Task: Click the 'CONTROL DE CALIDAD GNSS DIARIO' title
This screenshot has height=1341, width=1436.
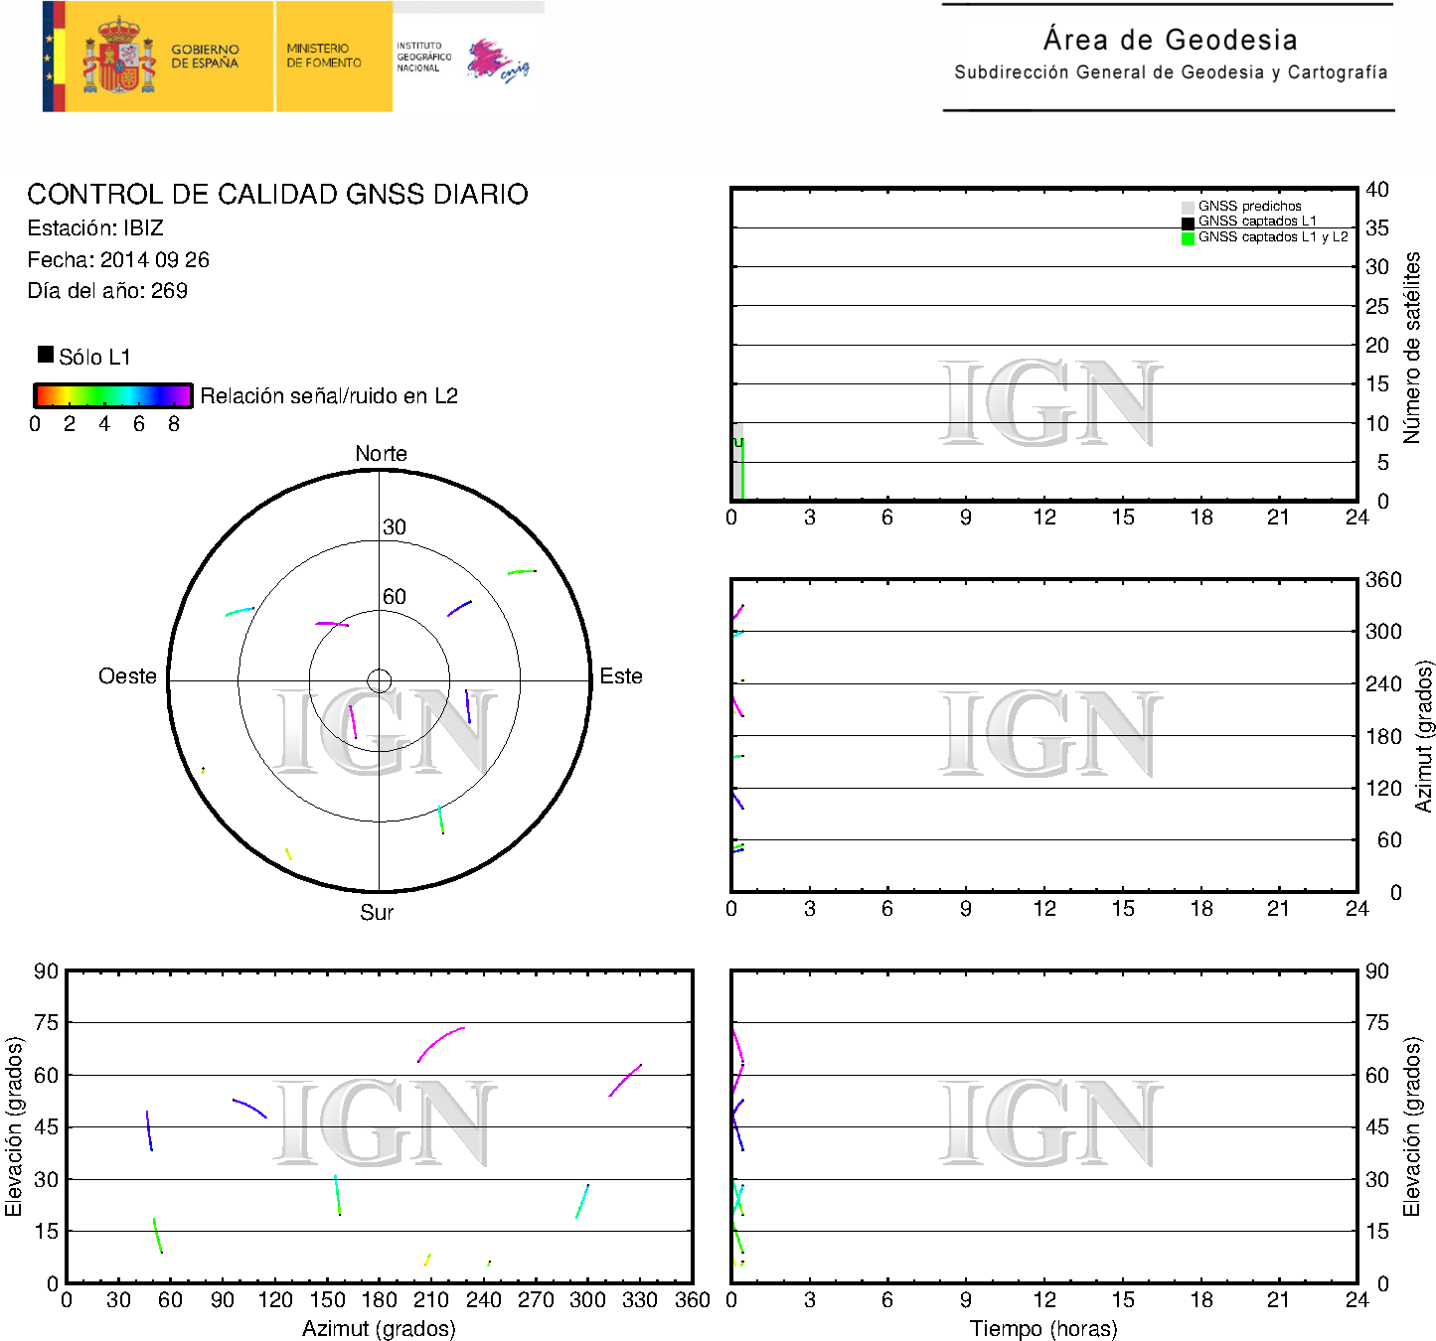Action: click(277, 194)
